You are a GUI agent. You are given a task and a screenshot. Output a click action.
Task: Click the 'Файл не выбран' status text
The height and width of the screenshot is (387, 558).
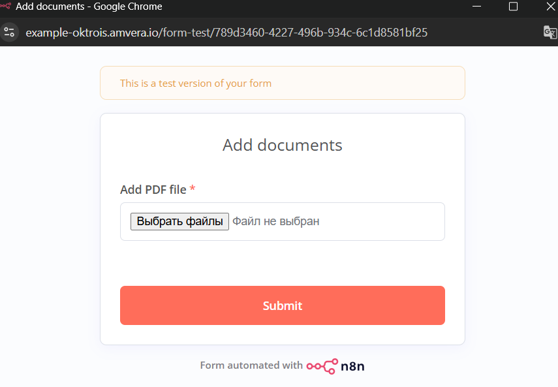coord(276,221)
